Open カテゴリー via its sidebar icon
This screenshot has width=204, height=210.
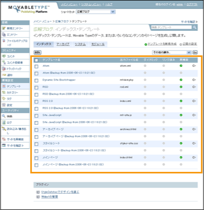pyautogui.click(x=4, y=92)
